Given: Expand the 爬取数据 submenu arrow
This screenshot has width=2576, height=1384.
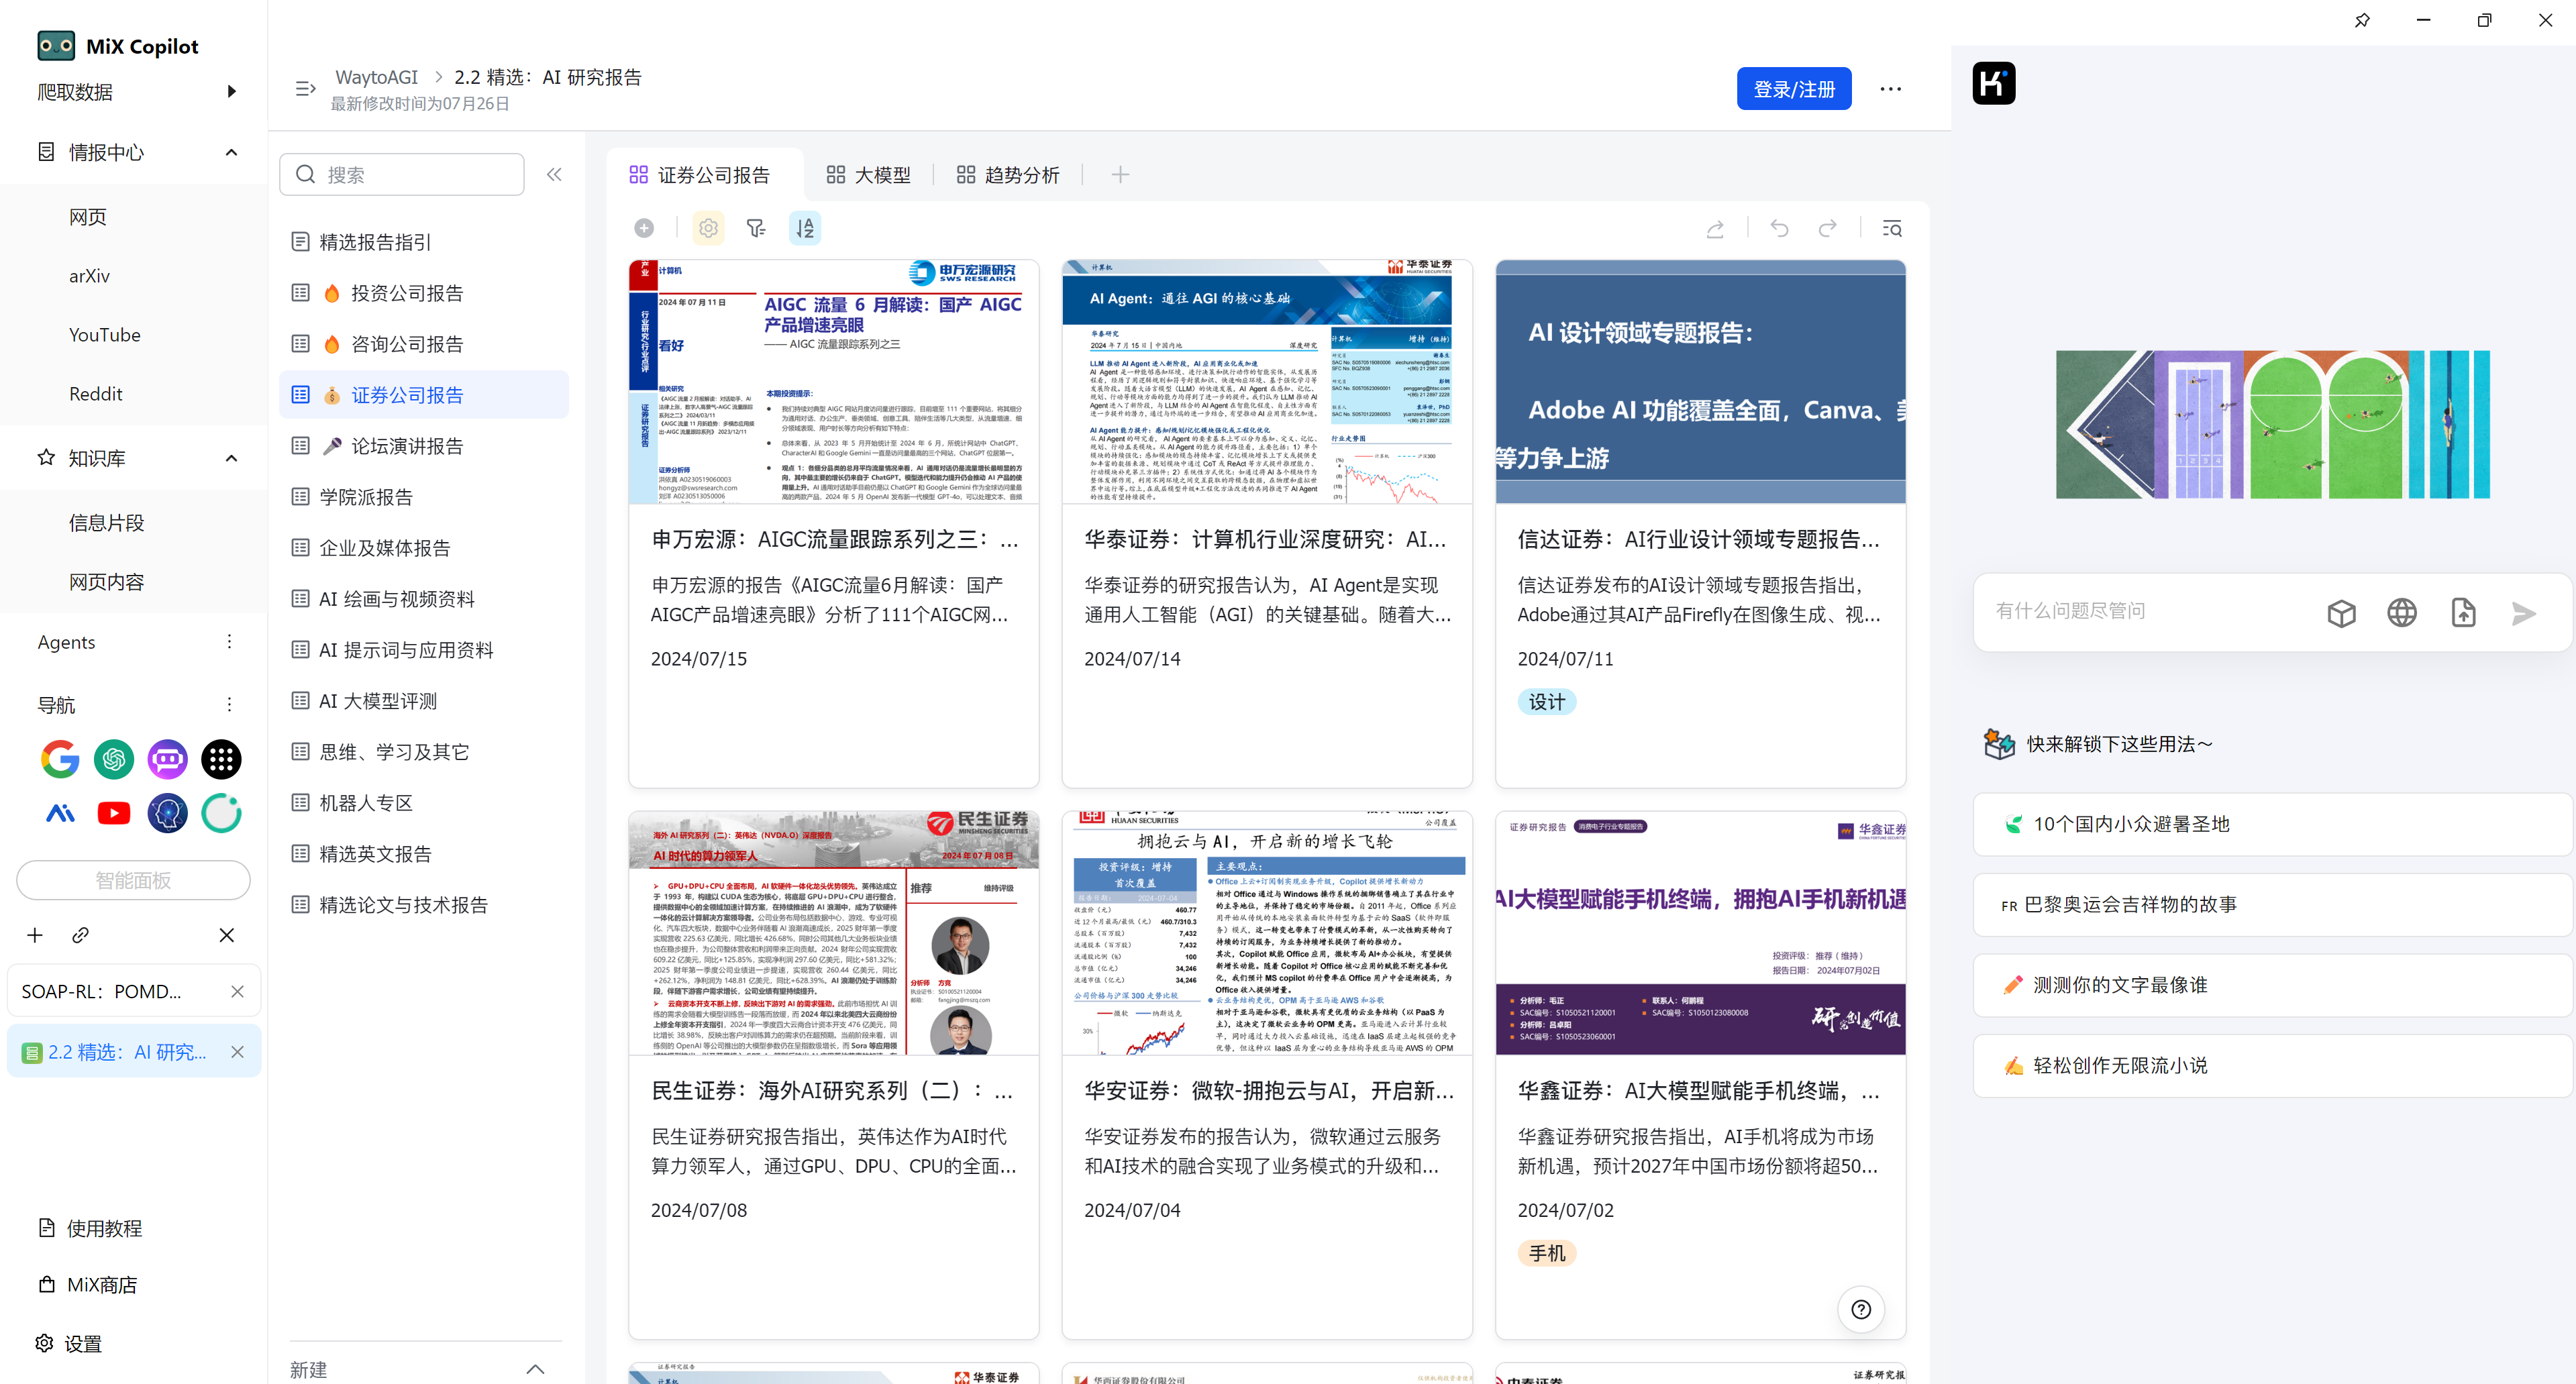Looking at the screenshot, I should [231, 91].
